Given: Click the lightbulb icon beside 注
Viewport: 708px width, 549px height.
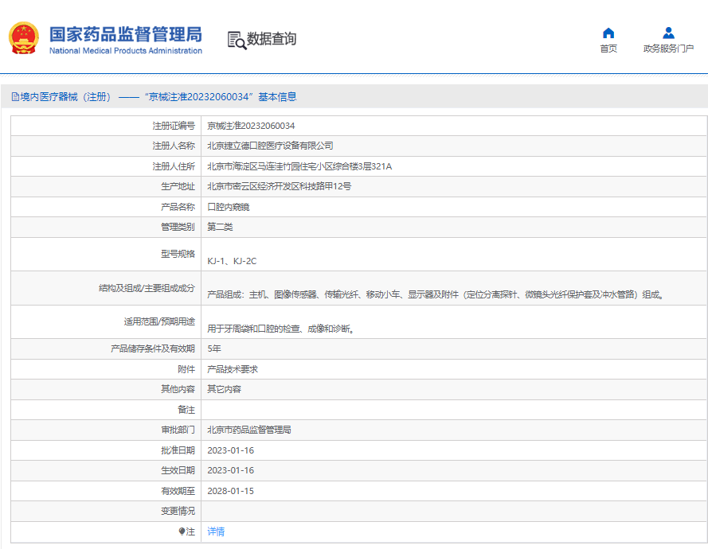Looking at the screenshot, I should (x=182, y=531).
